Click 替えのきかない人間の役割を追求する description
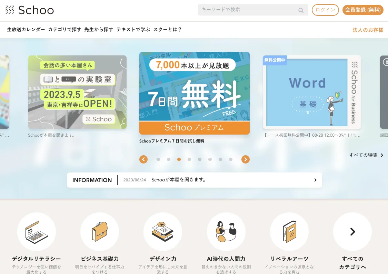 226,269
